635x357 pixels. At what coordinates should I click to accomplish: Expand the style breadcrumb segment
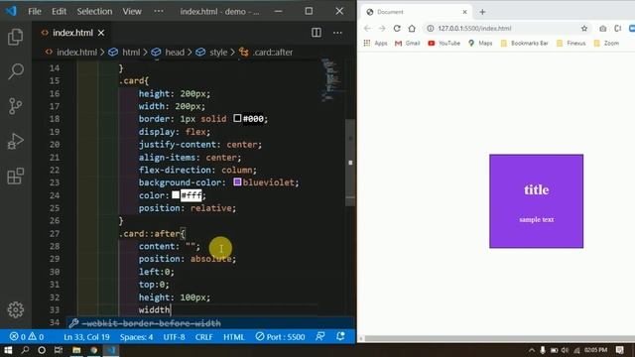pyautogui.click(x=218, y=53)
